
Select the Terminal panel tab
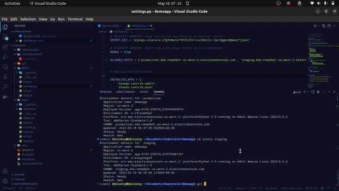click(159, 92)
